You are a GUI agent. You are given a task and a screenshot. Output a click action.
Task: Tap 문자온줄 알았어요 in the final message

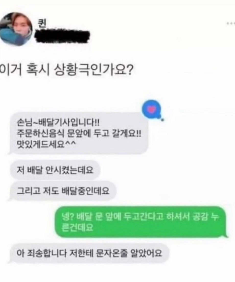click(x=129, y=253)
